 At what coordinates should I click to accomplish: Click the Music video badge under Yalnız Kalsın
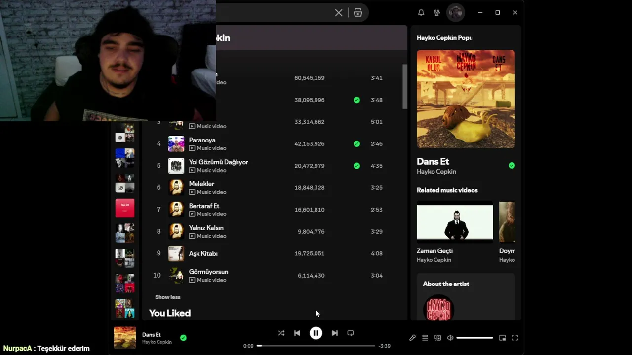click(207, 236)
